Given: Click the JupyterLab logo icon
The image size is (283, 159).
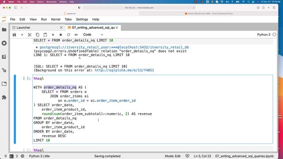Looking at the screenshot, I should 4,19.
